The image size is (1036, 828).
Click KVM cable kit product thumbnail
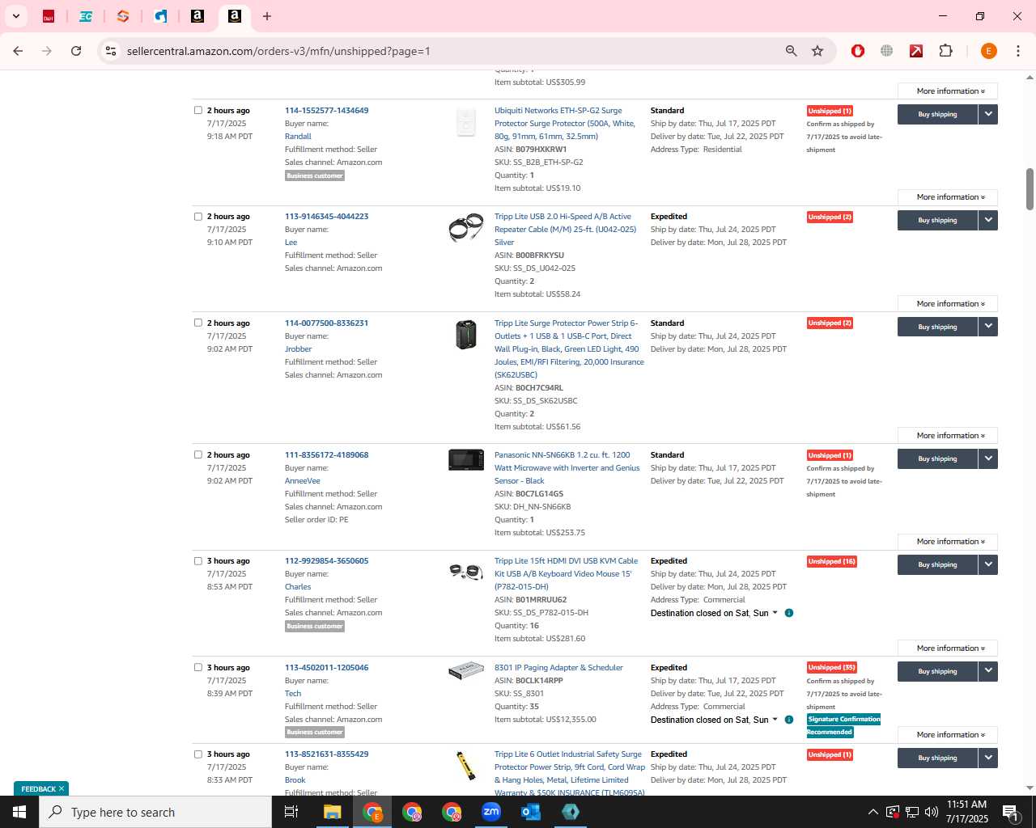466,572
